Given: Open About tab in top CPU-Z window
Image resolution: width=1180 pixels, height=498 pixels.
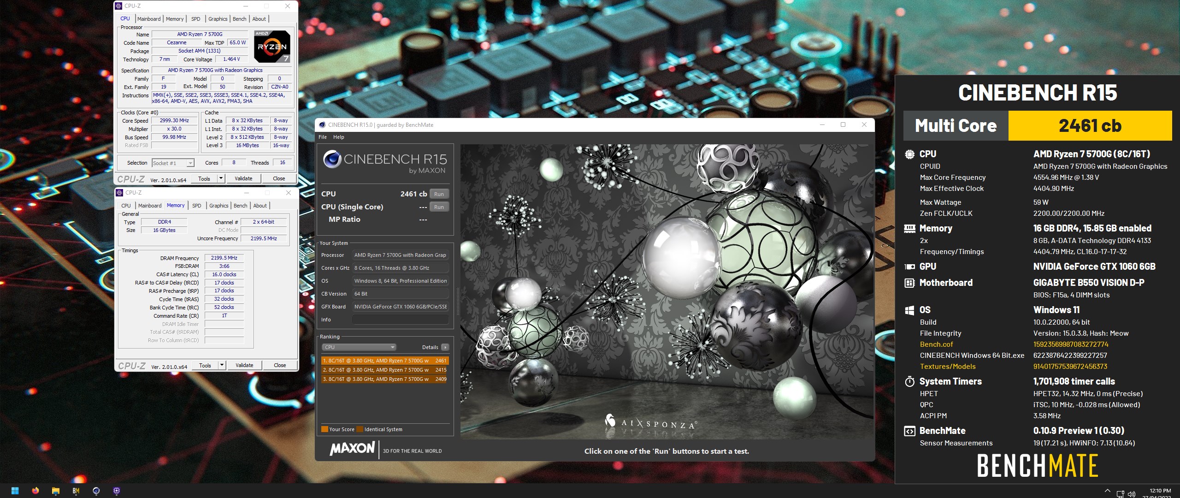Looking at the screenshot, I should (x=259, y=19).
